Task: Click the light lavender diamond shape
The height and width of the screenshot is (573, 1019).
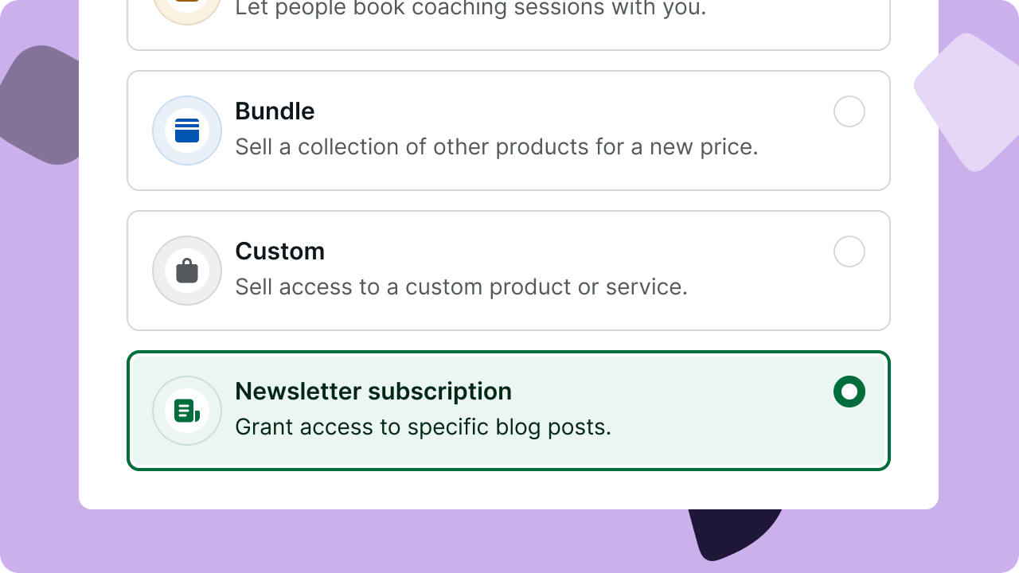Action: point(966,102)
